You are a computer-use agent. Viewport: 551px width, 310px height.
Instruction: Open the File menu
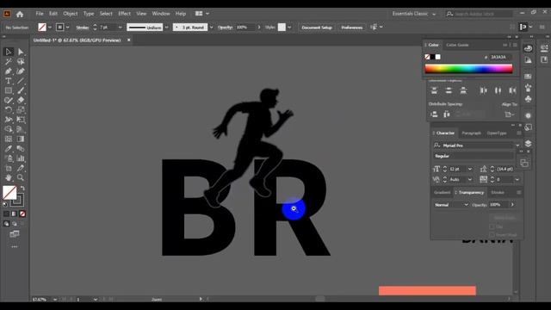40,14
